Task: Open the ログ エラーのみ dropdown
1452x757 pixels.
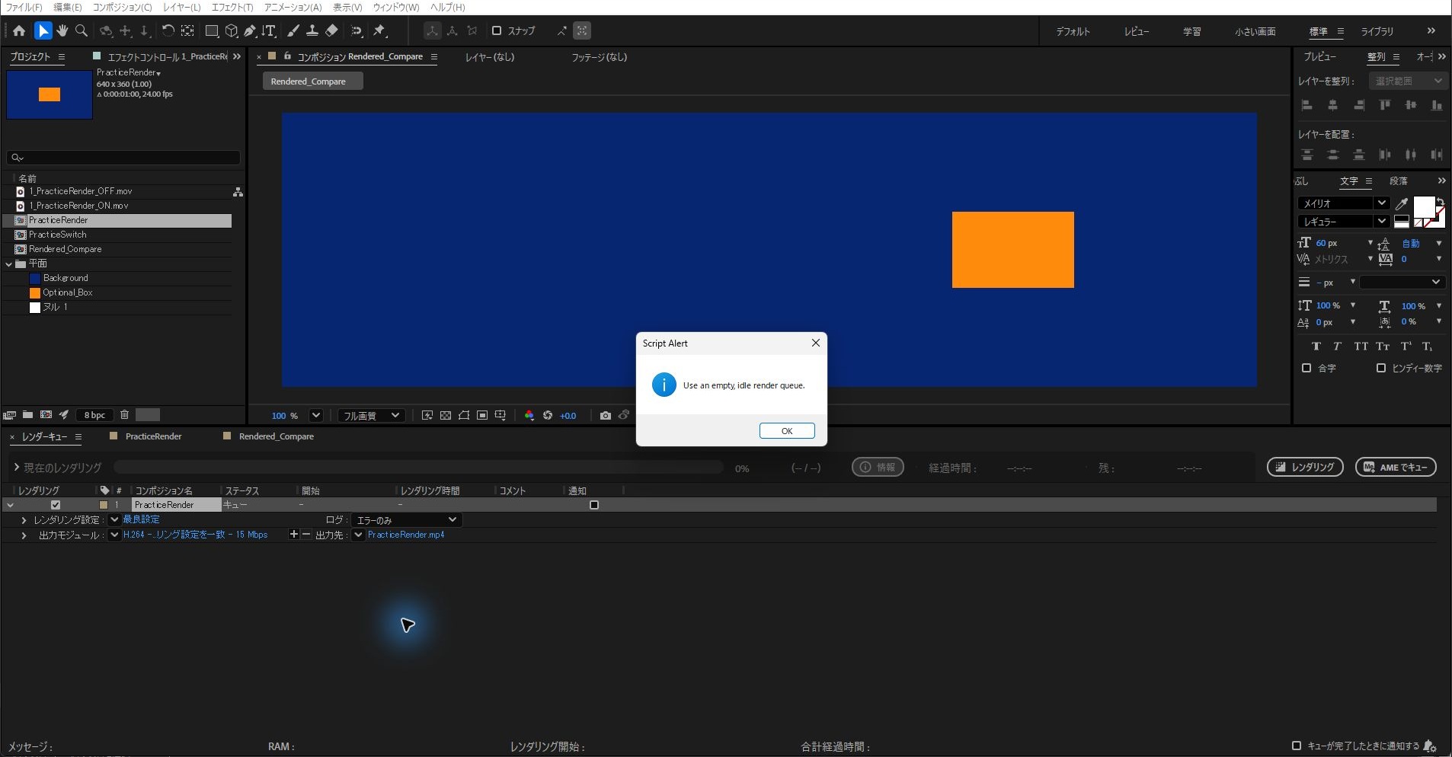Action: [406, 520]
